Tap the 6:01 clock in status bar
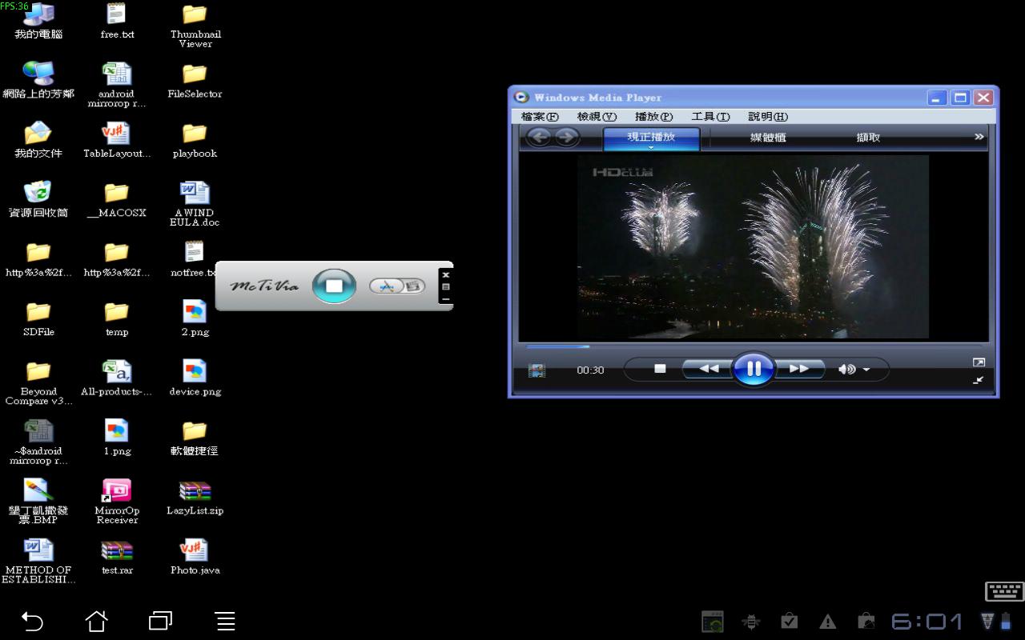Image resolution: width=1025 pixels, height=640 pixels. (927, 621)
